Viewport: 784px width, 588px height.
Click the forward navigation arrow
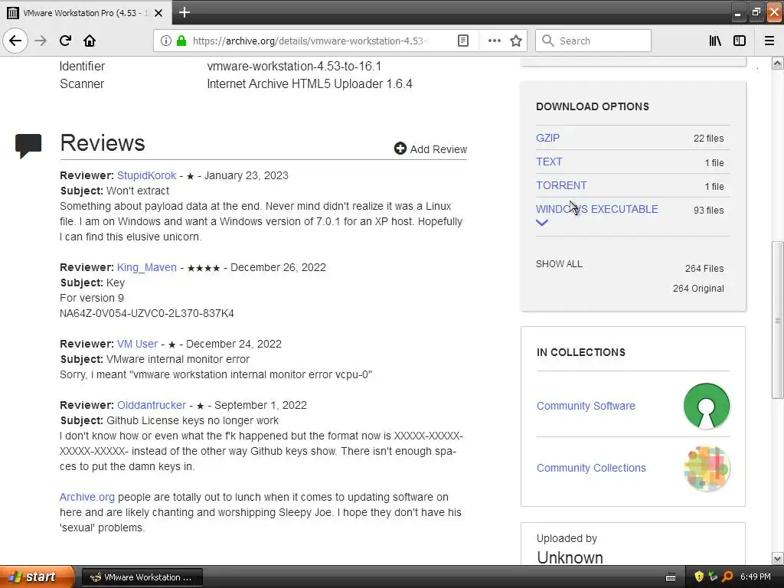pos(41,41)
